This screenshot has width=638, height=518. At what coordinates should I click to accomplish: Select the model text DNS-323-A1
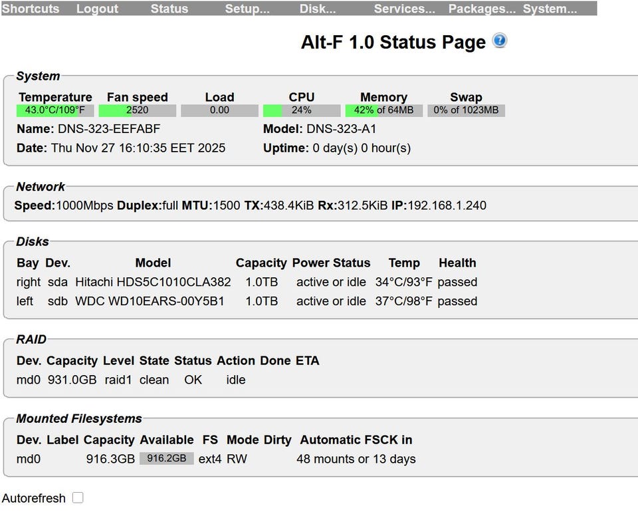[342, 129]
